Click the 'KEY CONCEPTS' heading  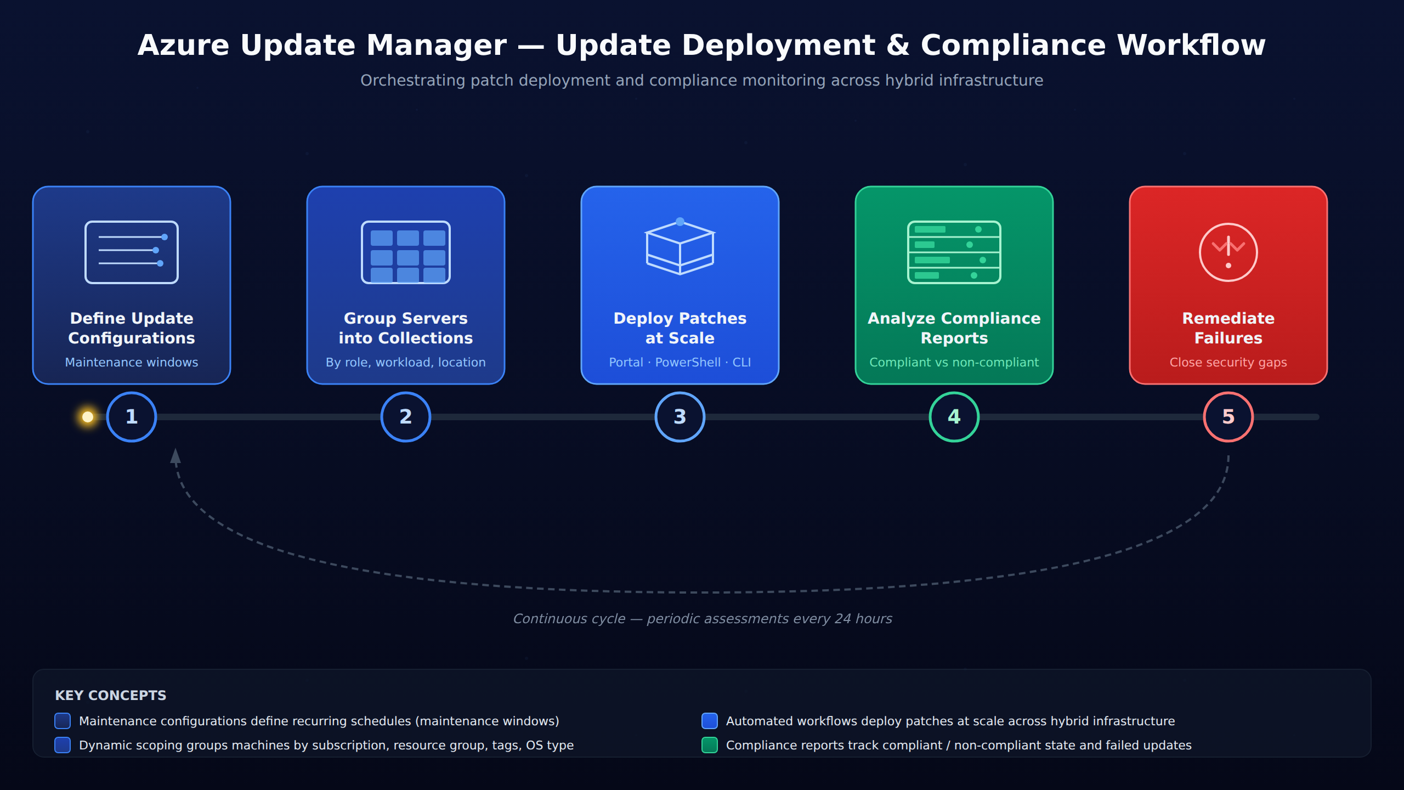[x=111, y=696]
